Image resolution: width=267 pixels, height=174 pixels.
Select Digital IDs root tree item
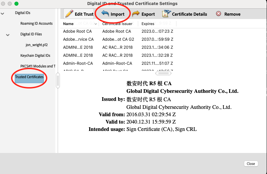click(23, 13)
